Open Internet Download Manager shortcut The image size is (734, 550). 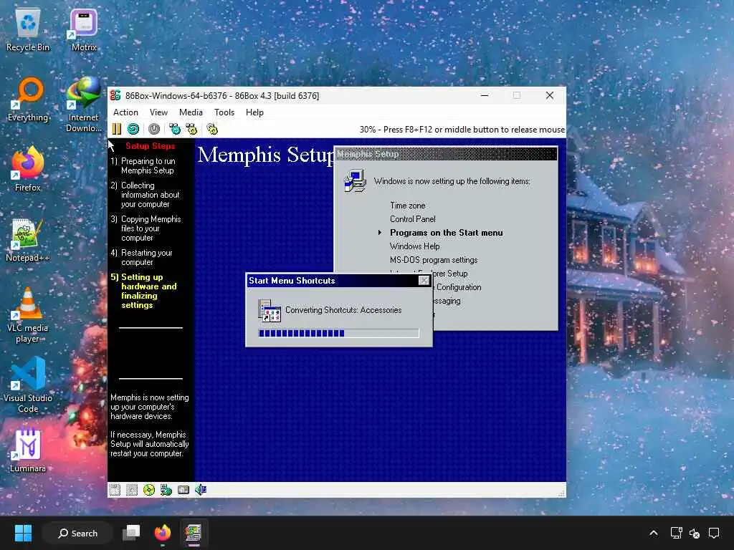click(84, 105)
